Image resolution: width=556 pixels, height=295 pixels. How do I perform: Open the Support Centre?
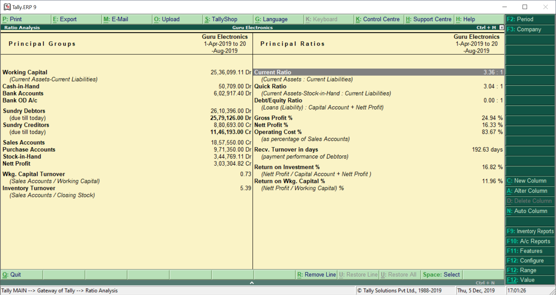coord(429,19)
